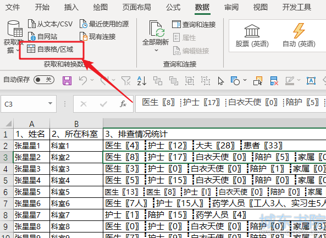
Task: Select column B header
Action: (76, 124)
